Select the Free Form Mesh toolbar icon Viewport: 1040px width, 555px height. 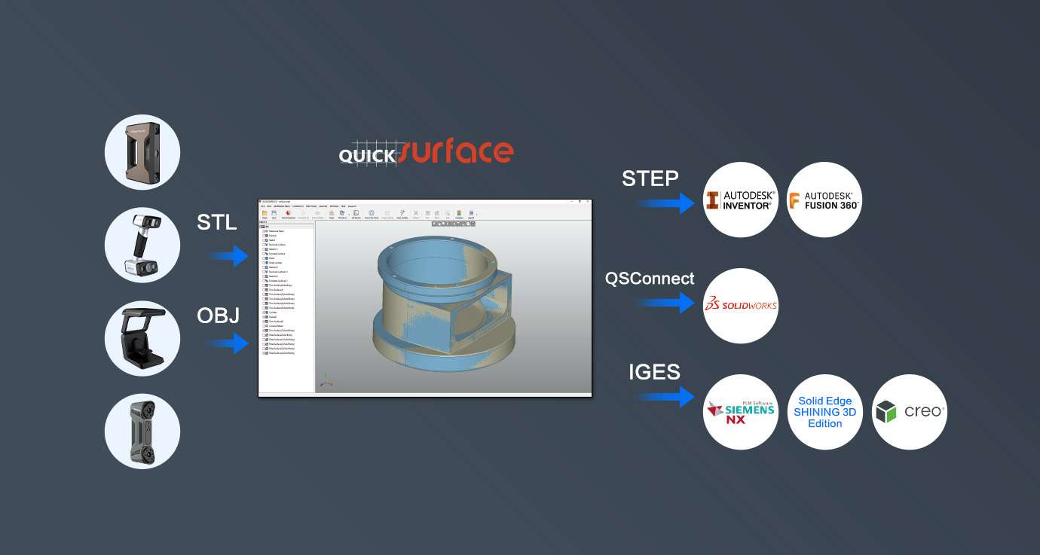pyautogui.click(x=372, y=213)
